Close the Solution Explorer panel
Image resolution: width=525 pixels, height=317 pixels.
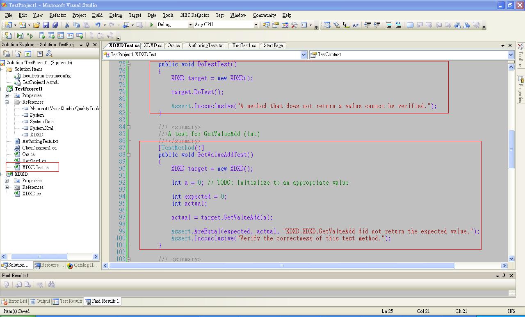click(x=95, y=45)
